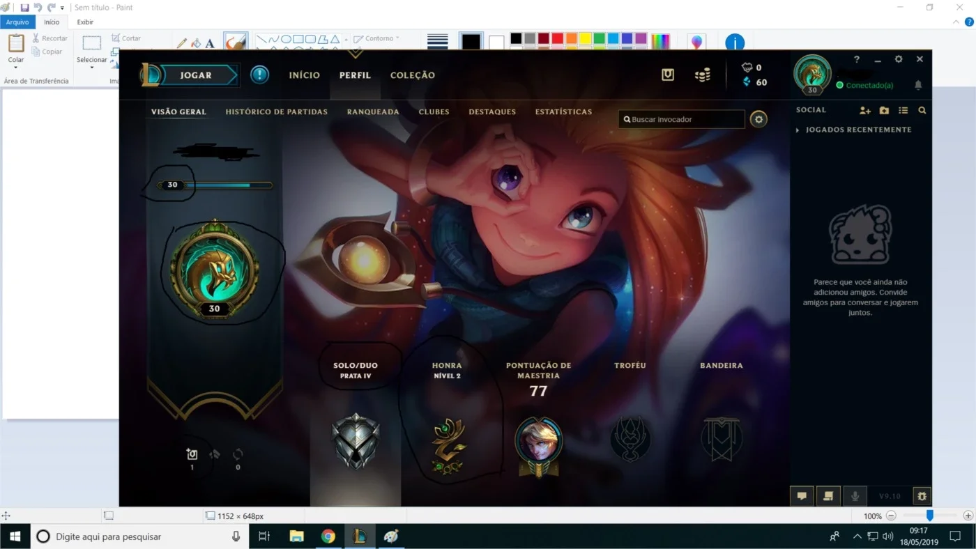Click the Honra level 2 emblem
The width and height of the screenshot is (976, 549).
click(x=447, y=446)
